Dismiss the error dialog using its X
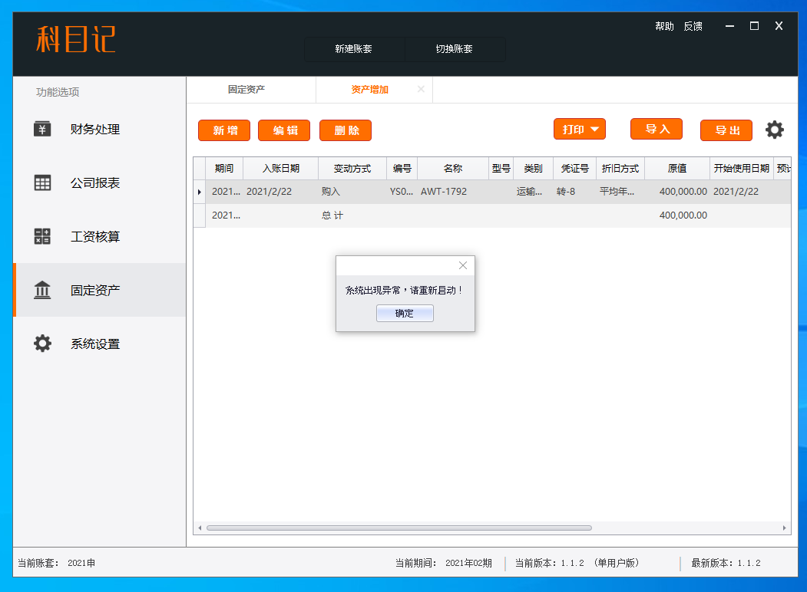Viewport: 807px width, 592px height. coord(462,265)
